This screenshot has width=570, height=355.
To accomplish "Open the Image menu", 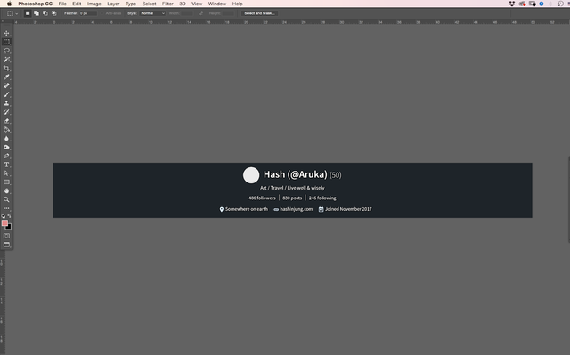I will click(94, 4).
